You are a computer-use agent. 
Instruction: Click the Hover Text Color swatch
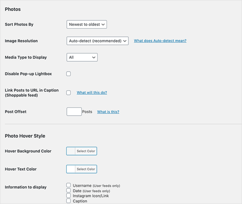(x=71, y=169)
